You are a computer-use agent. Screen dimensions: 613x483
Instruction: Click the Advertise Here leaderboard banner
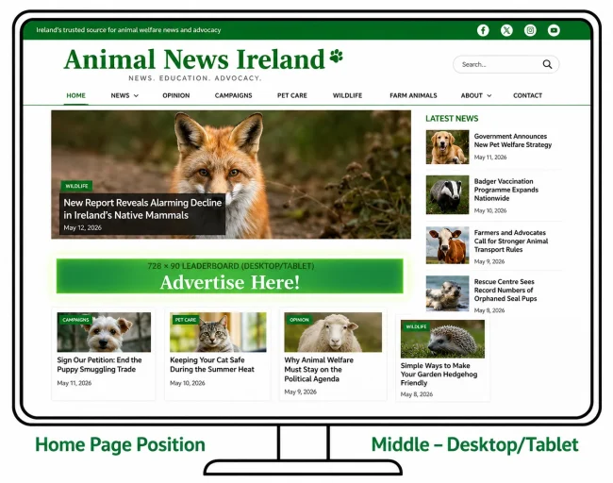click(229, 275)
